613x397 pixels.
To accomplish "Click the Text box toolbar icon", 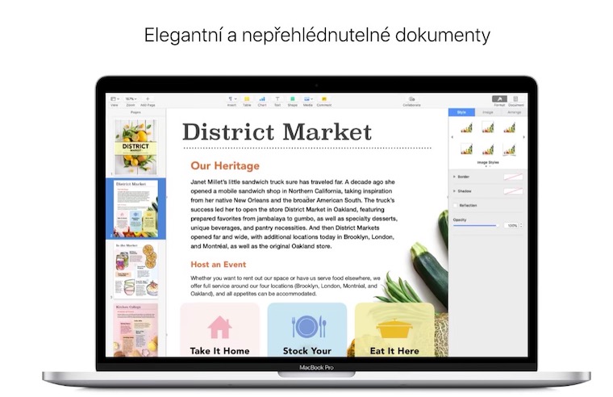I will 277,99.
